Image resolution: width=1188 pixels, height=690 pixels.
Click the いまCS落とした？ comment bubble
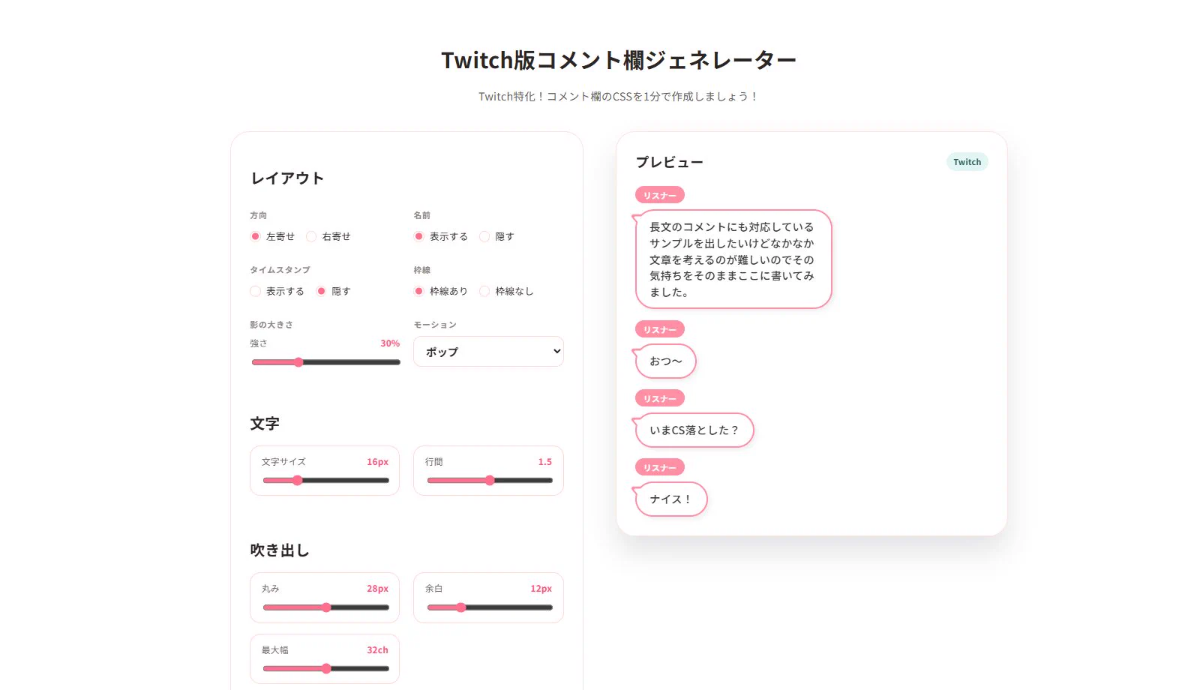[x=694, y=430]
